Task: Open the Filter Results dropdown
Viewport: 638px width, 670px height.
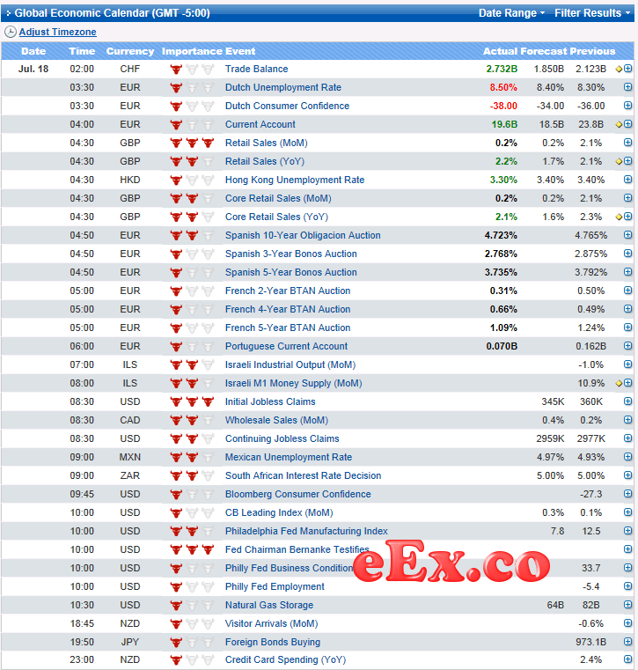Action: (x=591, y=13)
